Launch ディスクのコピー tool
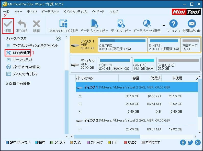The height and width of the screenshot is (151, 203). [121, 26]
